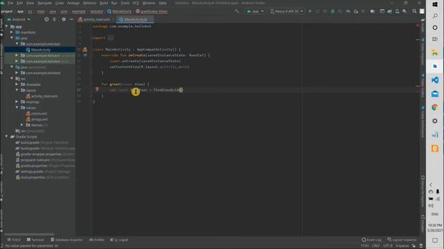Click the AVD Manager toolbar icon
The image size is (444, 249).
pos(398,11)
